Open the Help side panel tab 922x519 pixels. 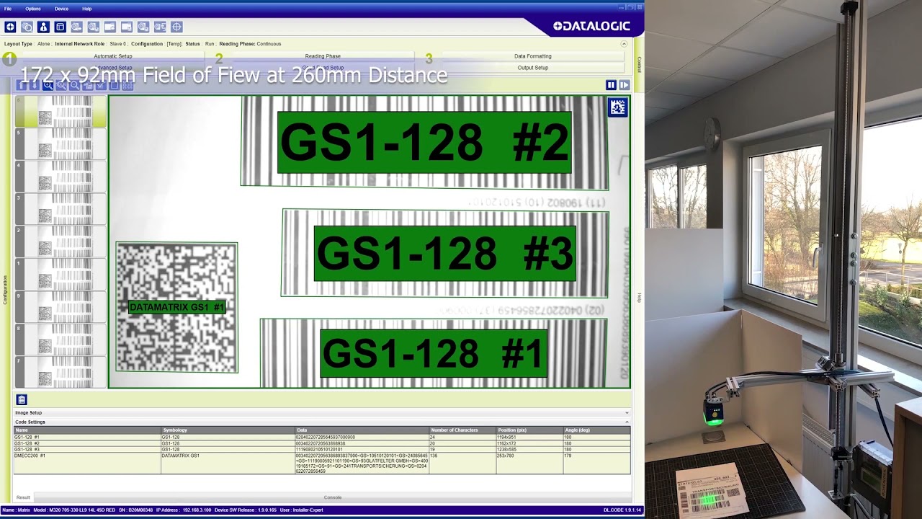click(x=639, y=298)
